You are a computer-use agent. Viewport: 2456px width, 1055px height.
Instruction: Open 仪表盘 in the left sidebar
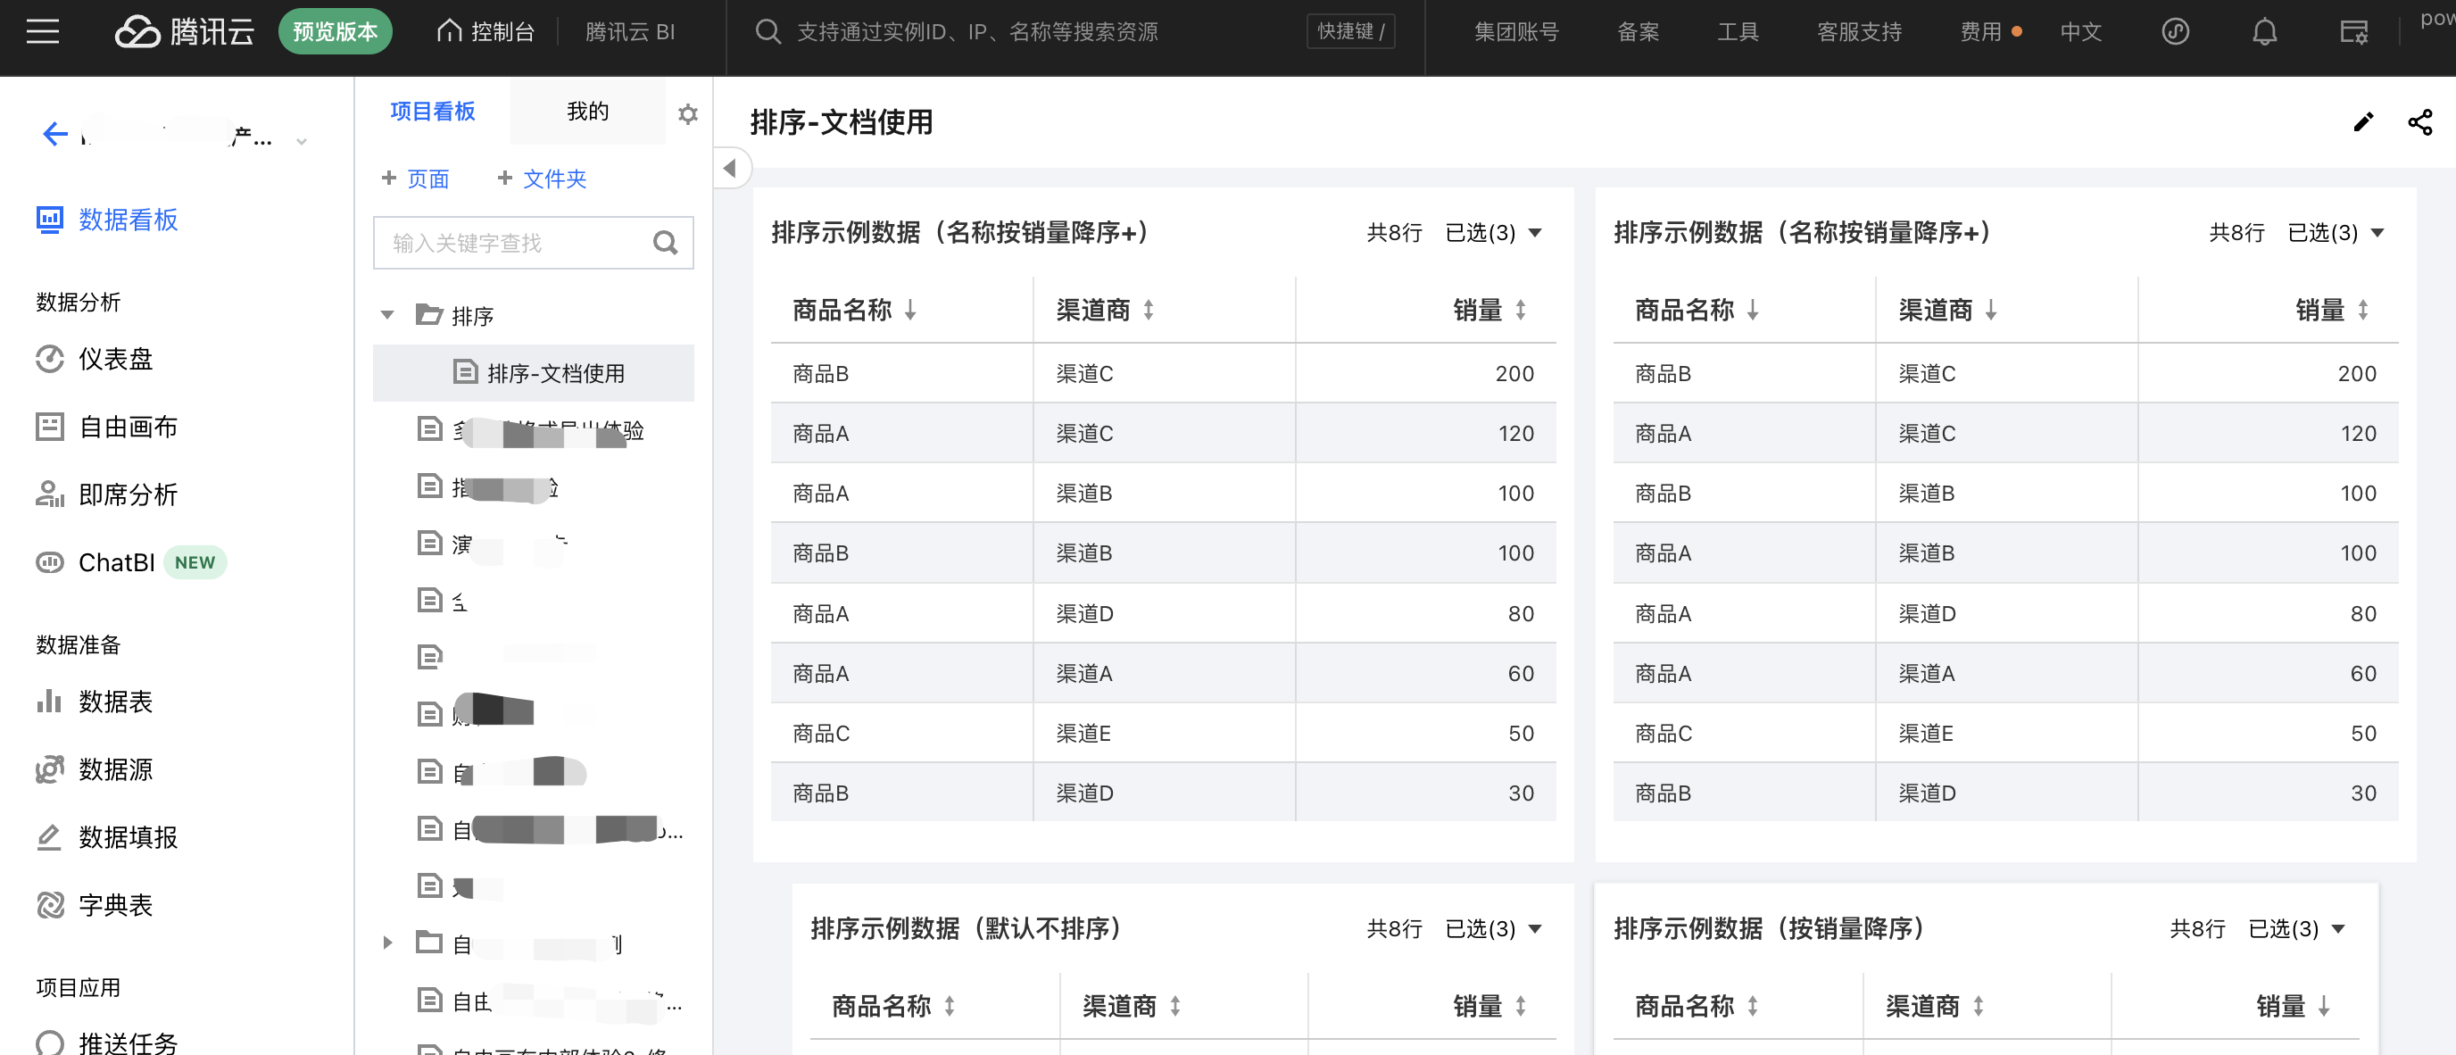(114, 359)
